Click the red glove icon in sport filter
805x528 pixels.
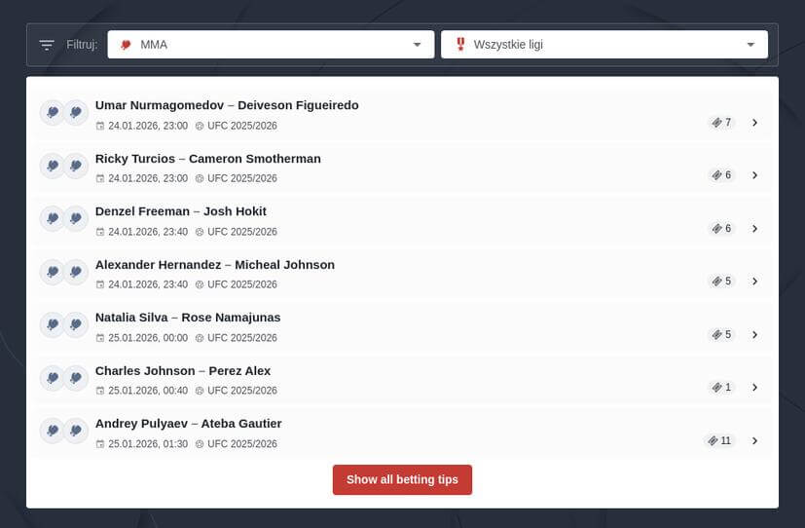[126, 45]
